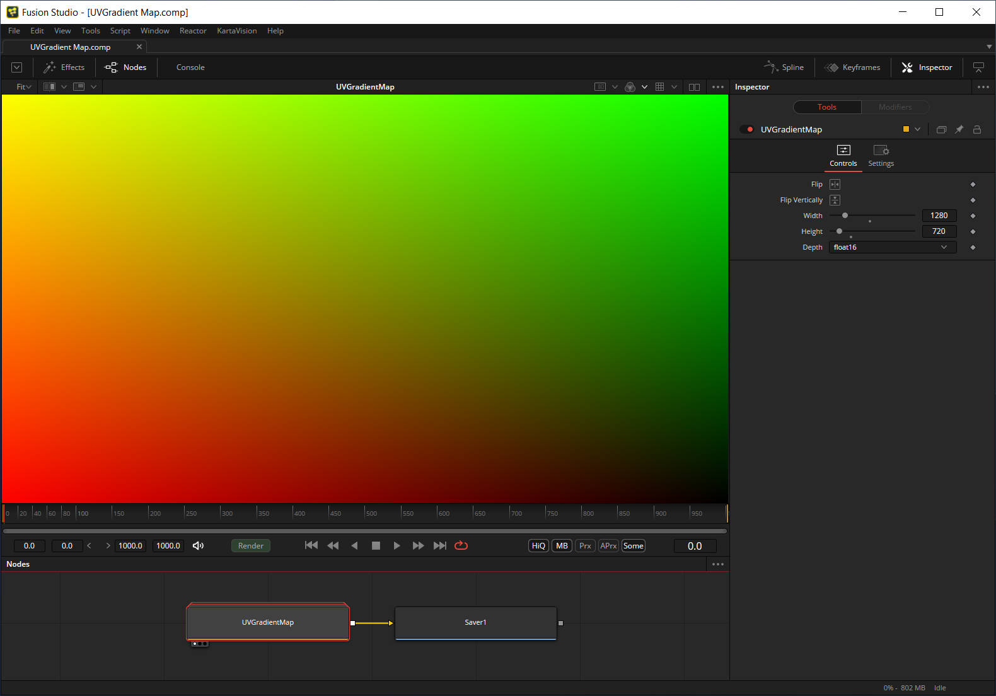Toggle the Inspector panel button
The height and width of the screenshot is (696, 996).
coord(927,67)
